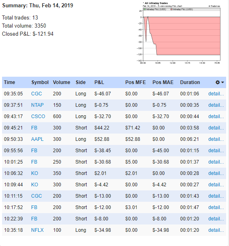Click the Symbol column header
229x246 pixels.
40,82
